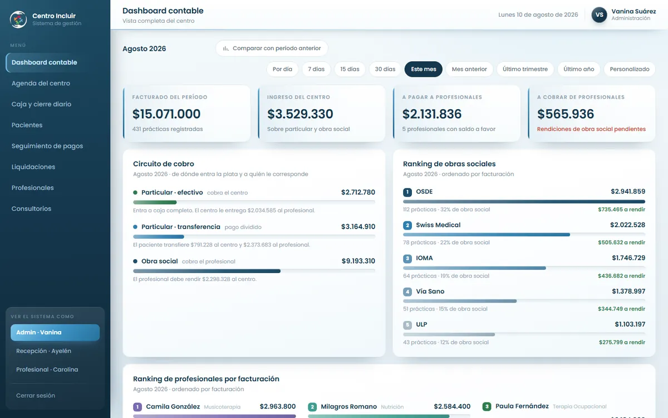Navigate to Liquidaciones

(x=55, y=167)
